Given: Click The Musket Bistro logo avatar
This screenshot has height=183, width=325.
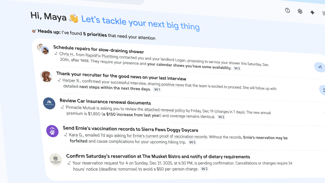Looking at the screenshot, I should [56, 160].
